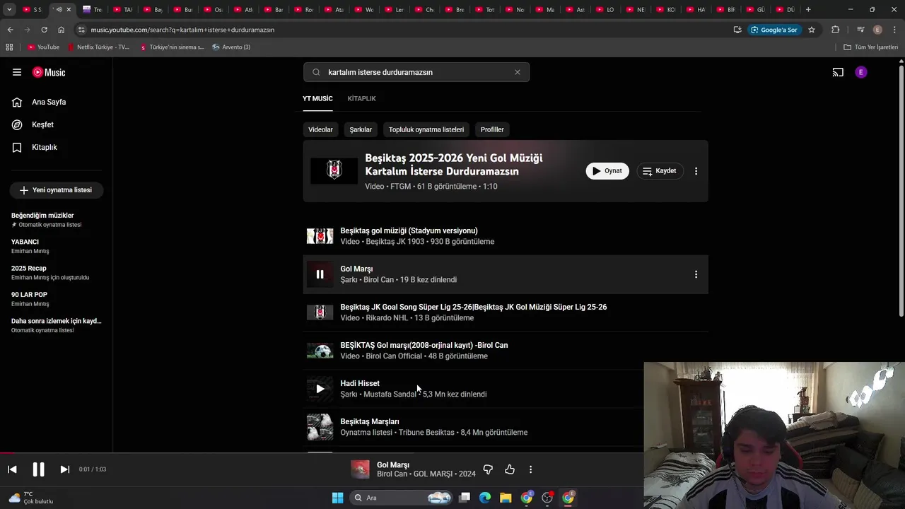The height and width of the screenshot is (509, 905).
Task: Skip to next track in player bar
Action: (64, 469)
